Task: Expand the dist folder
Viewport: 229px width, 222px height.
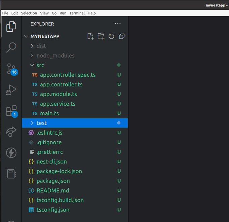Action: click(41, 46)
